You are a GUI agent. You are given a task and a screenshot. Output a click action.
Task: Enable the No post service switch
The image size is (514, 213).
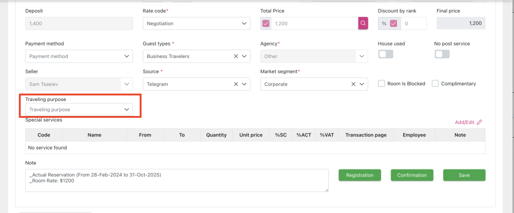(x=442, y=54)
